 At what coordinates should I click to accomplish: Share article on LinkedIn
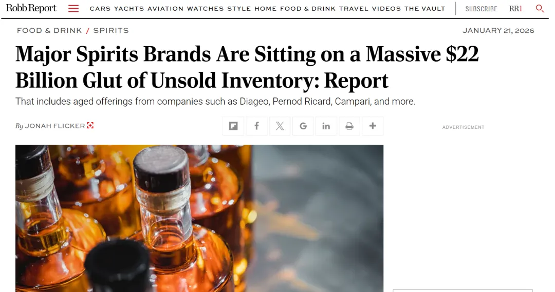(326, 126)
